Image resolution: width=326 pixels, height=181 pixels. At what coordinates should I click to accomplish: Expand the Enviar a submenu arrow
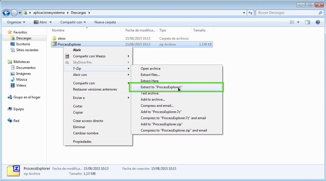129,98
